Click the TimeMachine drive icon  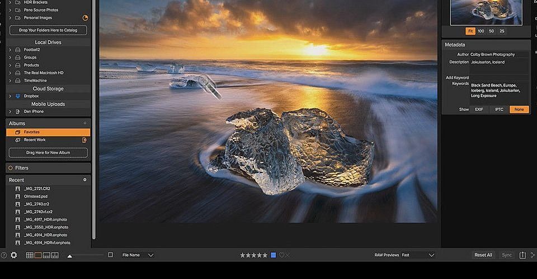18,80
